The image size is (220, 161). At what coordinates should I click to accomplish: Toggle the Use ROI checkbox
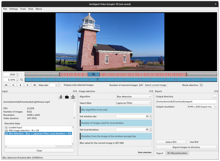(188, 142)
